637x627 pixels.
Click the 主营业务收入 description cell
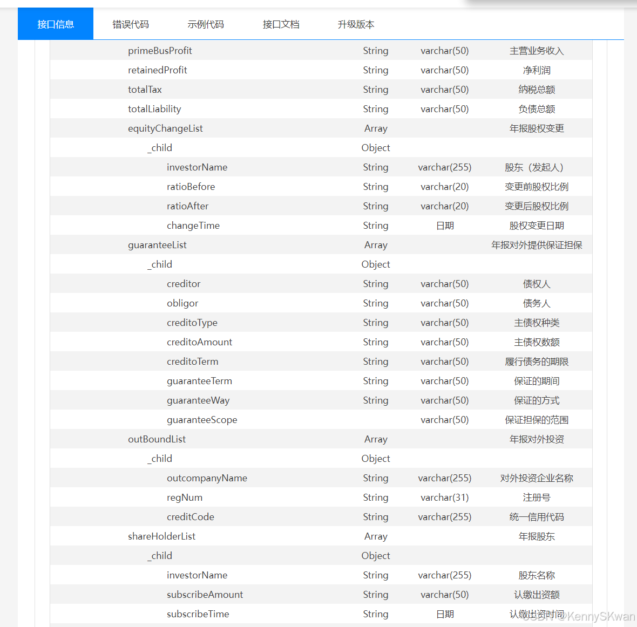click(536, 51)
